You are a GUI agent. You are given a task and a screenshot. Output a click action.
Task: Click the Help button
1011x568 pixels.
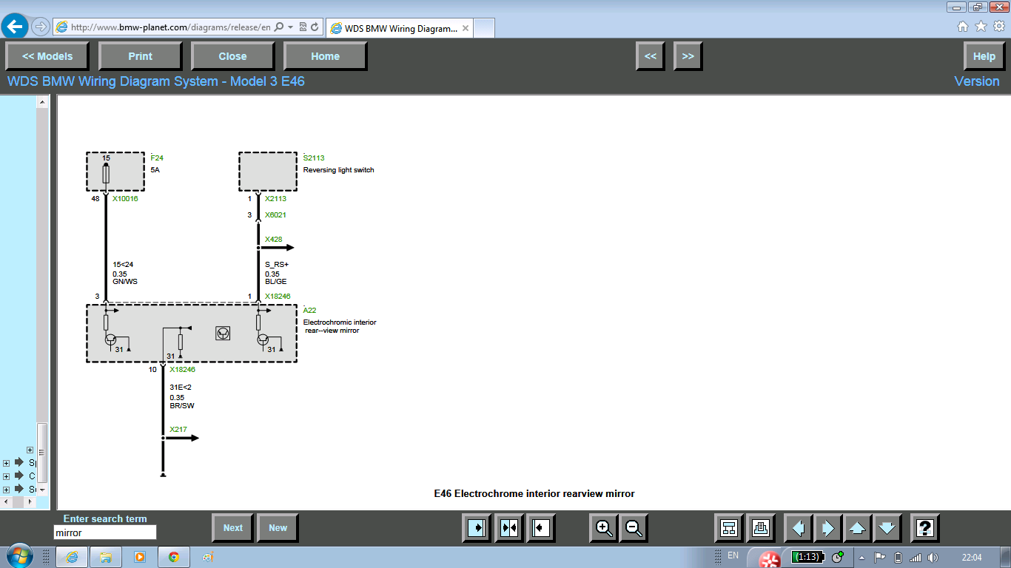(x=984, y=56)
